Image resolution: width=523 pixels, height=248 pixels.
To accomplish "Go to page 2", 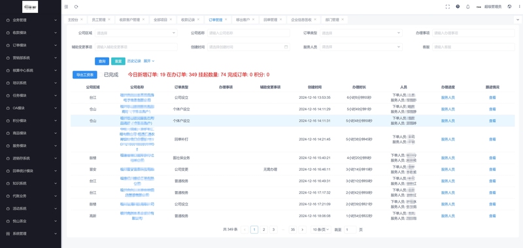I will [264, 230].
